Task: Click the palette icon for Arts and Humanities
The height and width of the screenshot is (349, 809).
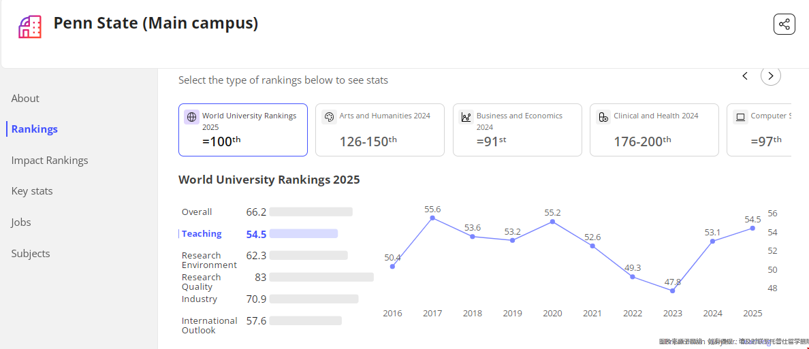Action: (329, 117)
